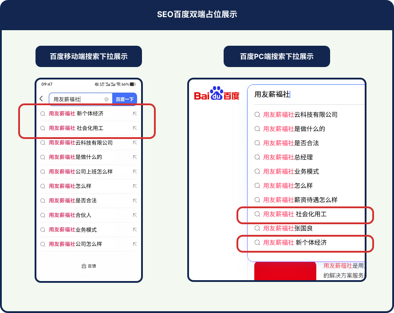Pick PC suggestion 用友薪福社张国良
This screenshot has height=313, width=394.
coord(288,228)
